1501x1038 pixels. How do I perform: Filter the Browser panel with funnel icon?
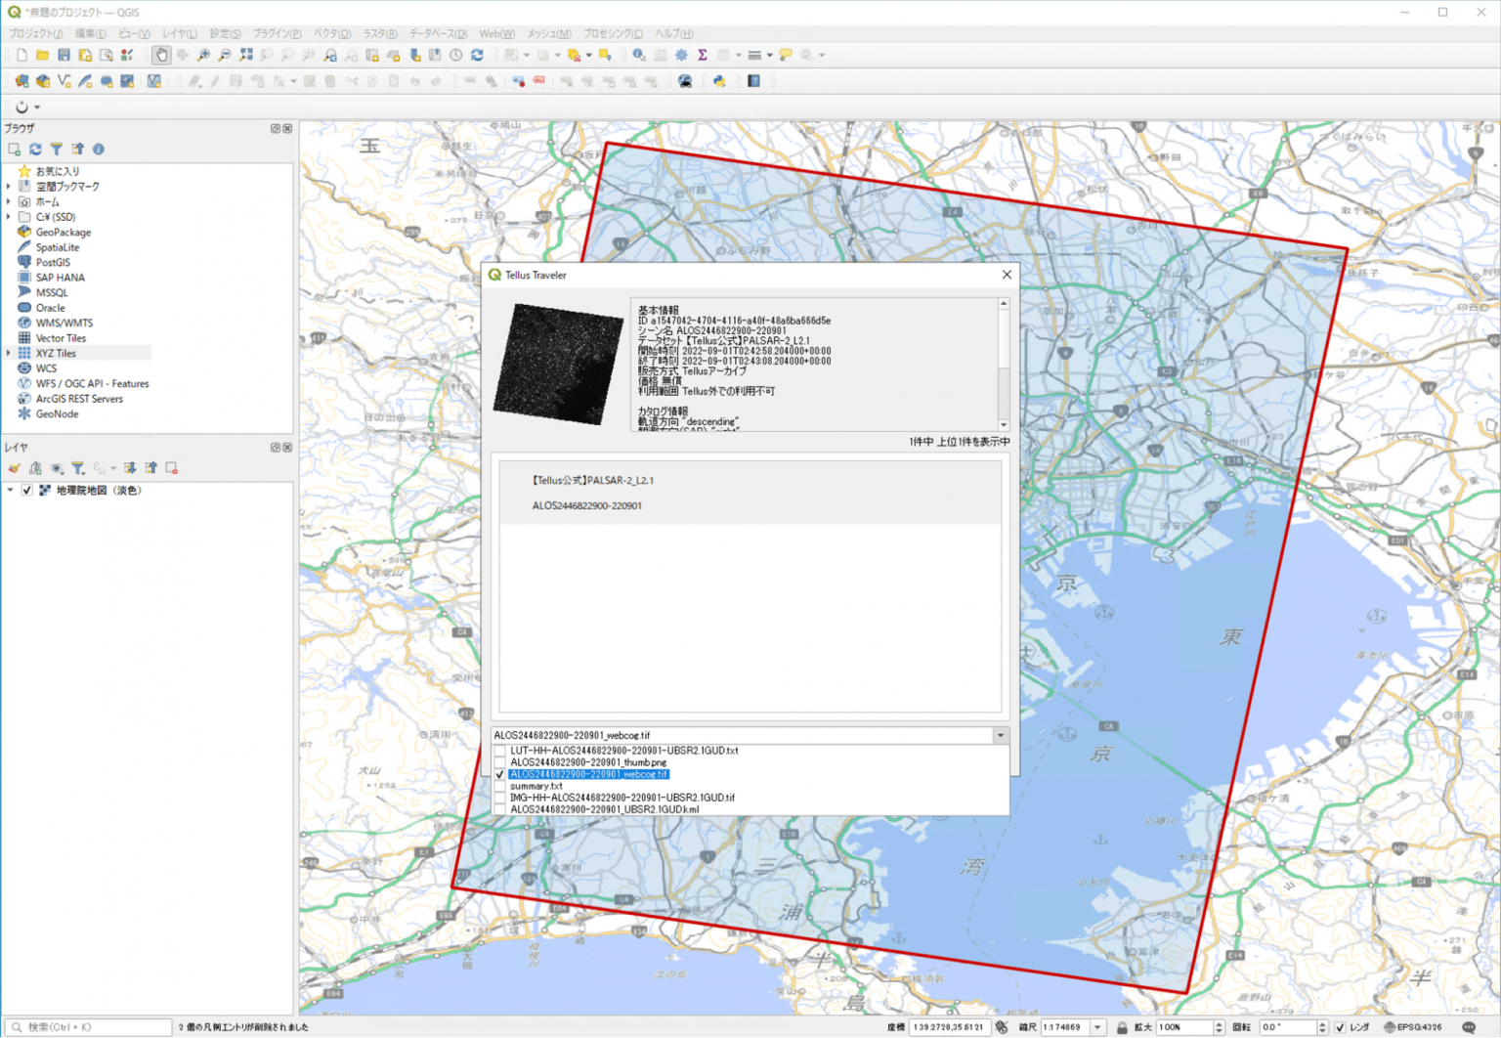[57, 150]
